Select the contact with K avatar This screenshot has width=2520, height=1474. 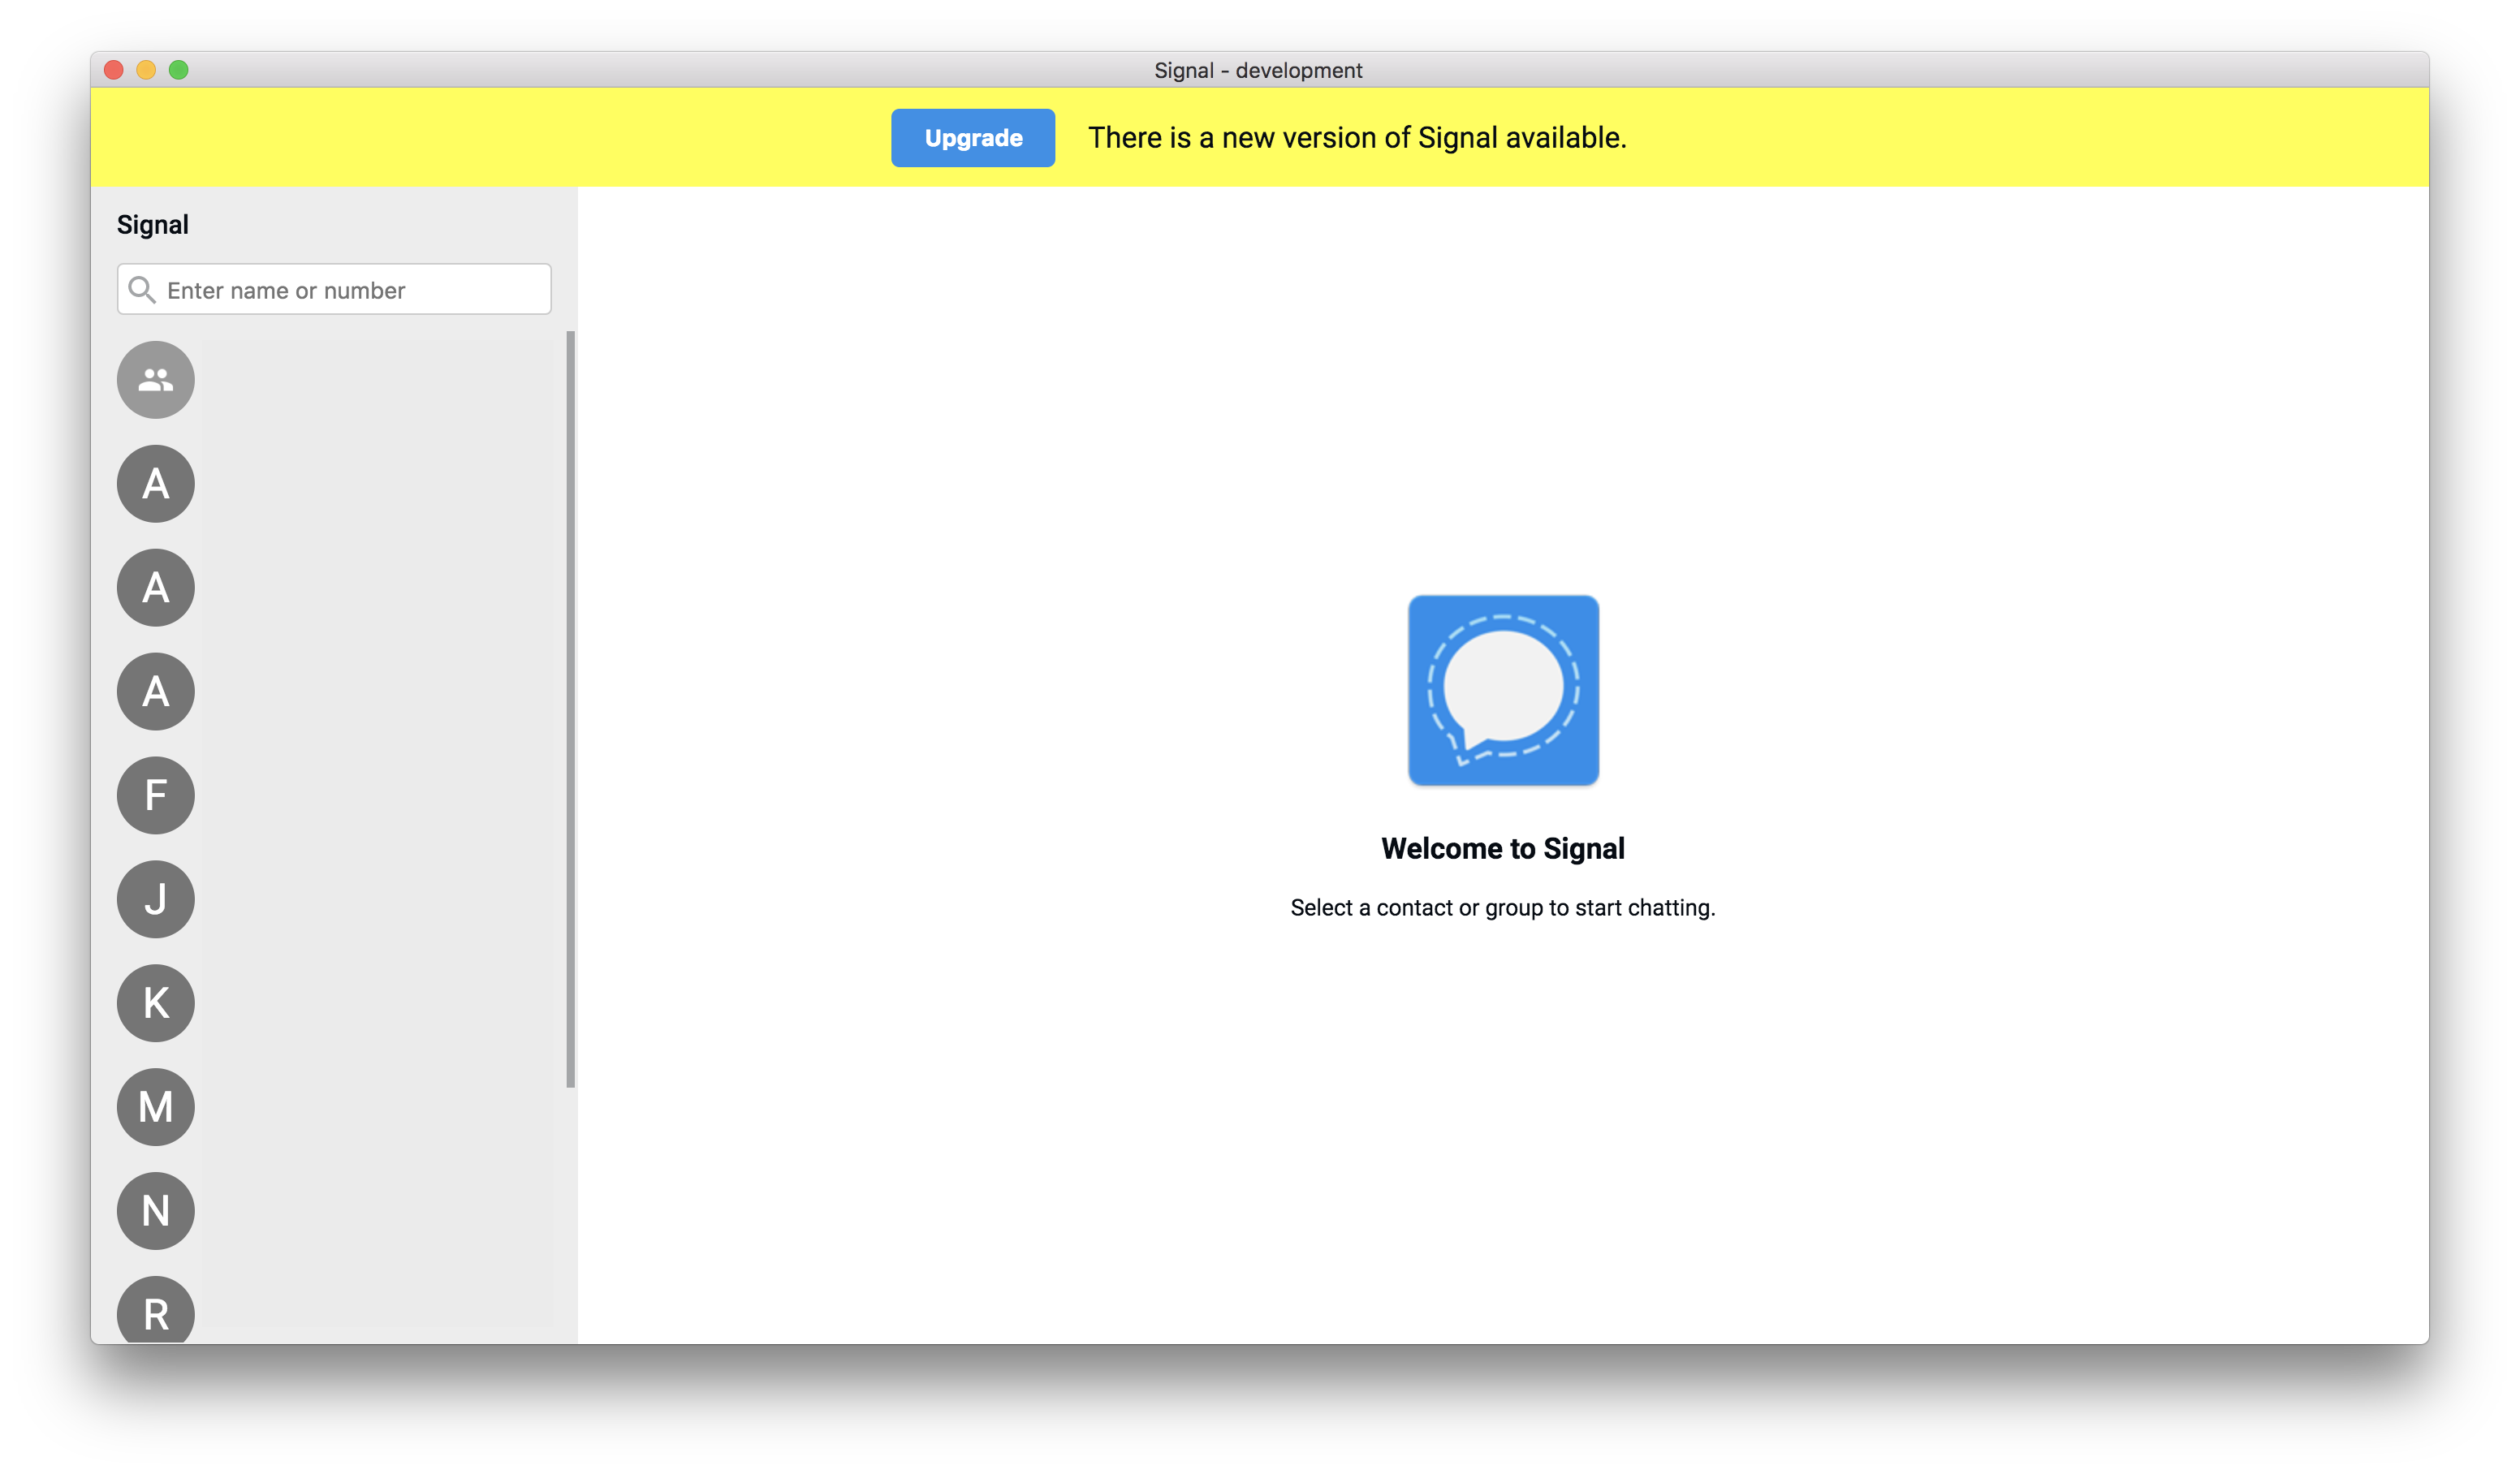click(155, 1003)
